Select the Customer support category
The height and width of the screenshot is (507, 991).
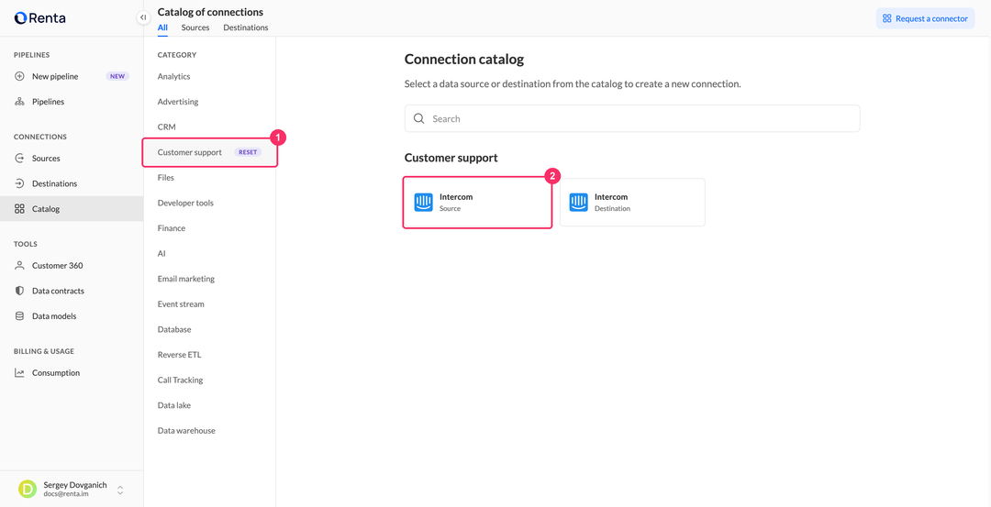pos(209,152)
